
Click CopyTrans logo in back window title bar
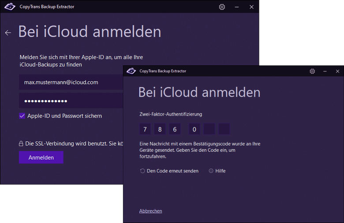(10, 7)
